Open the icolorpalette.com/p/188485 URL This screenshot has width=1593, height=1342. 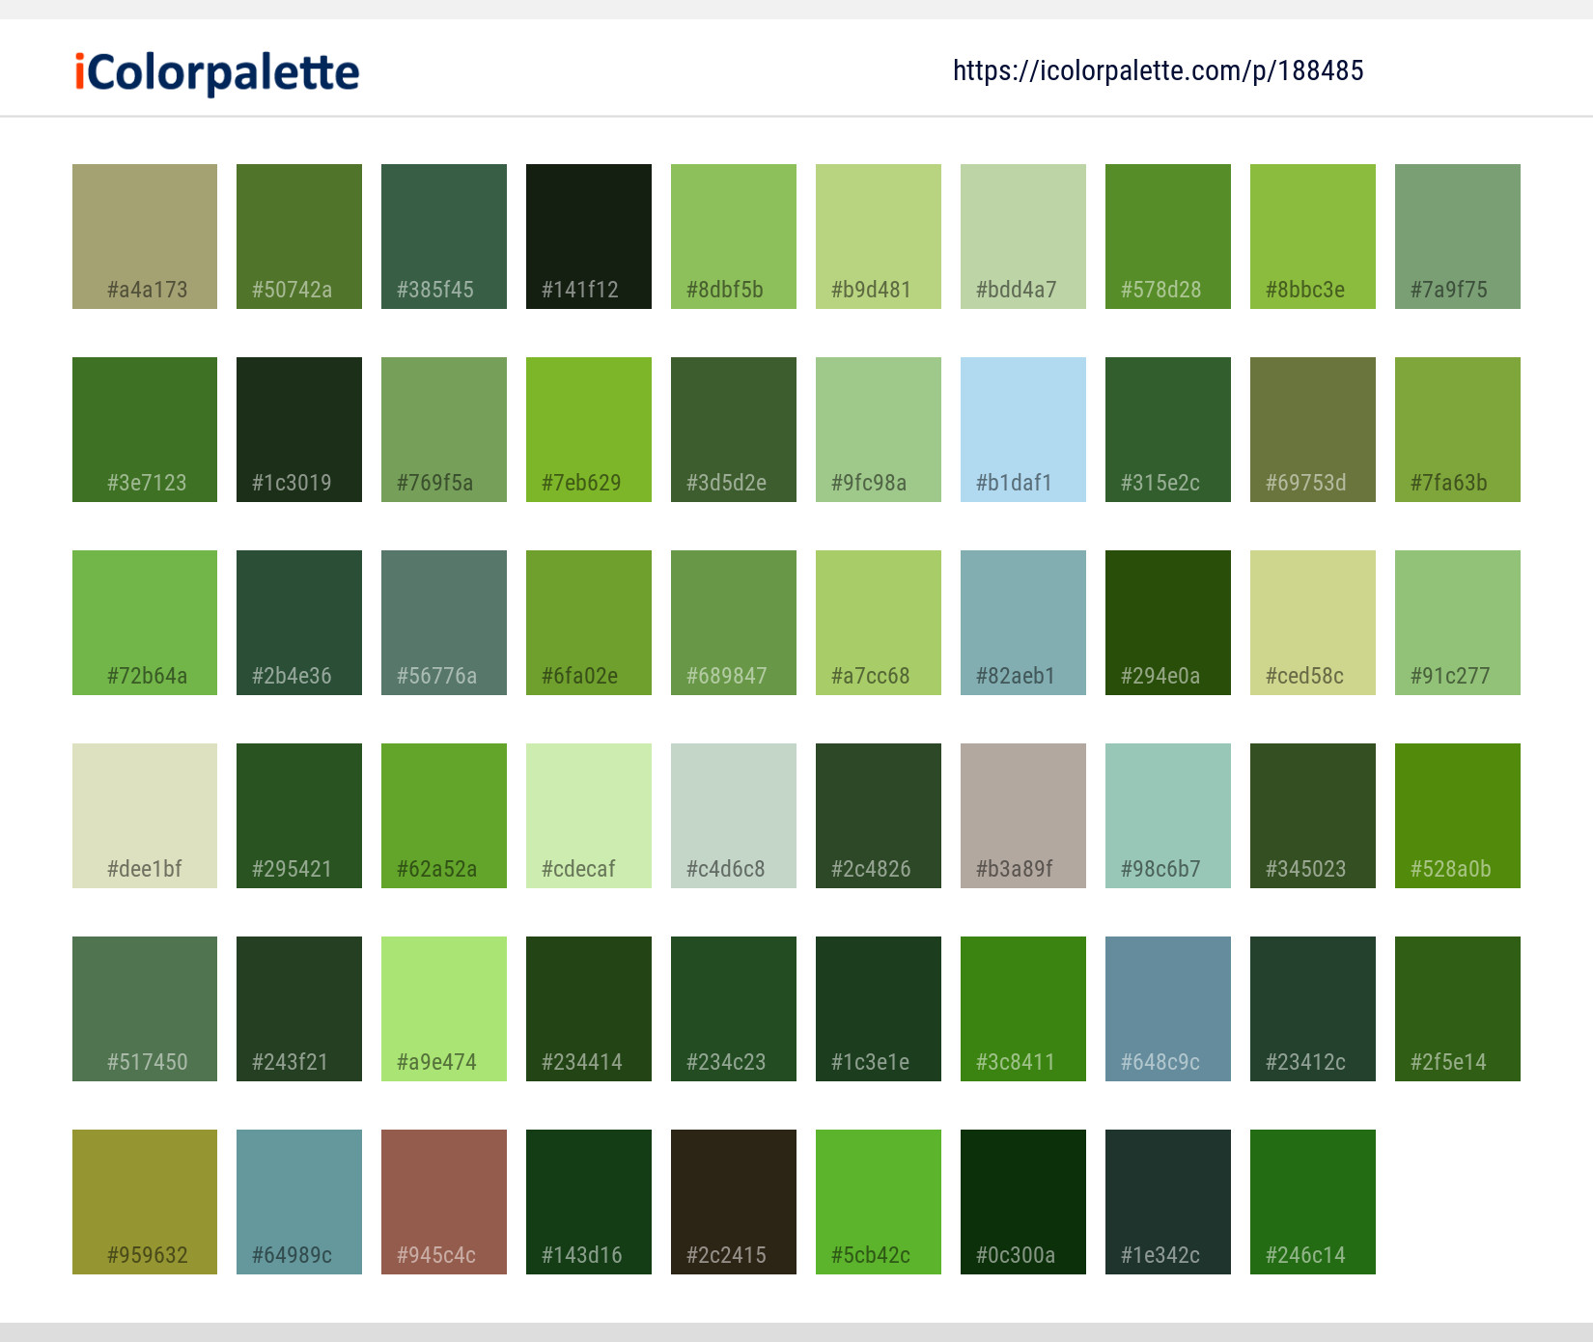[x=1158, y=70]
